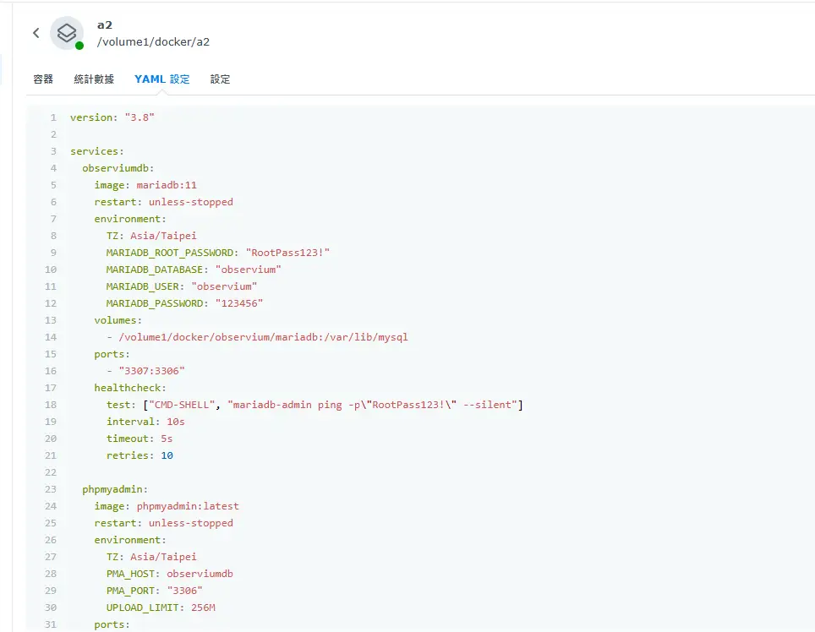815x632 pixels.
Task: Click the a2 project stack icon
Action: [67, 33]
